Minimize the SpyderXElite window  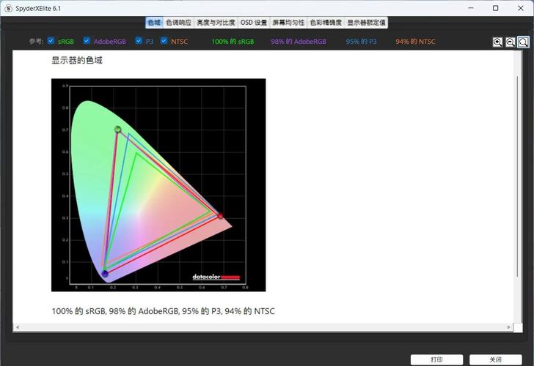471,8
